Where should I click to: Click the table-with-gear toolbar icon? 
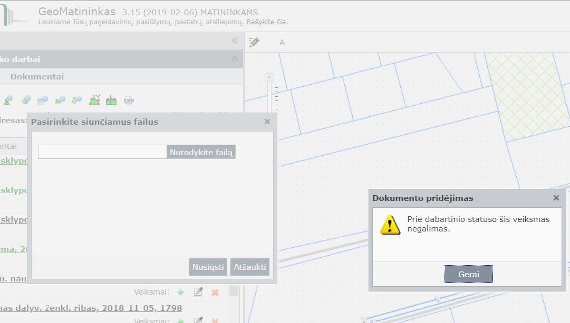tap(43, 100)
